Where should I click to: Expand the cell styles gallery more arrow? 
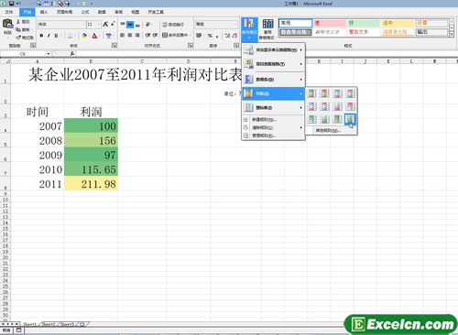click(x=452, y=35)
